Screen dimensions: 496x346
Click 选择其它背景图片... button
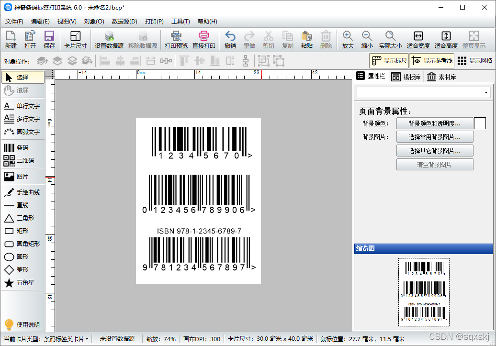click(435, 151)
